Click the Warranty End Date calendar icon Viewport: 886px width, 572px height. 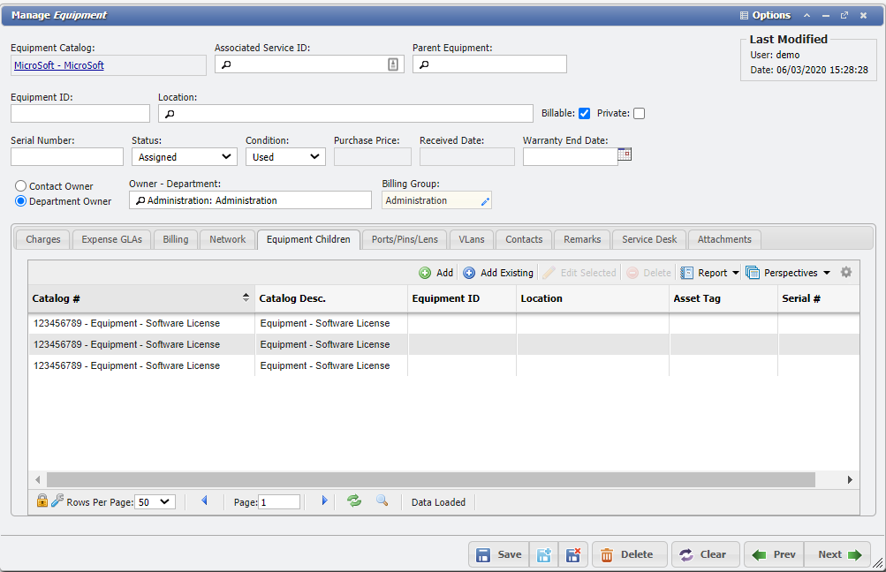pos(625,154)
